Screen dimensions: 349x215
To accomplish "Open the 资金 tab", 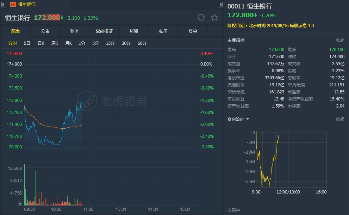I will (193, 31).
